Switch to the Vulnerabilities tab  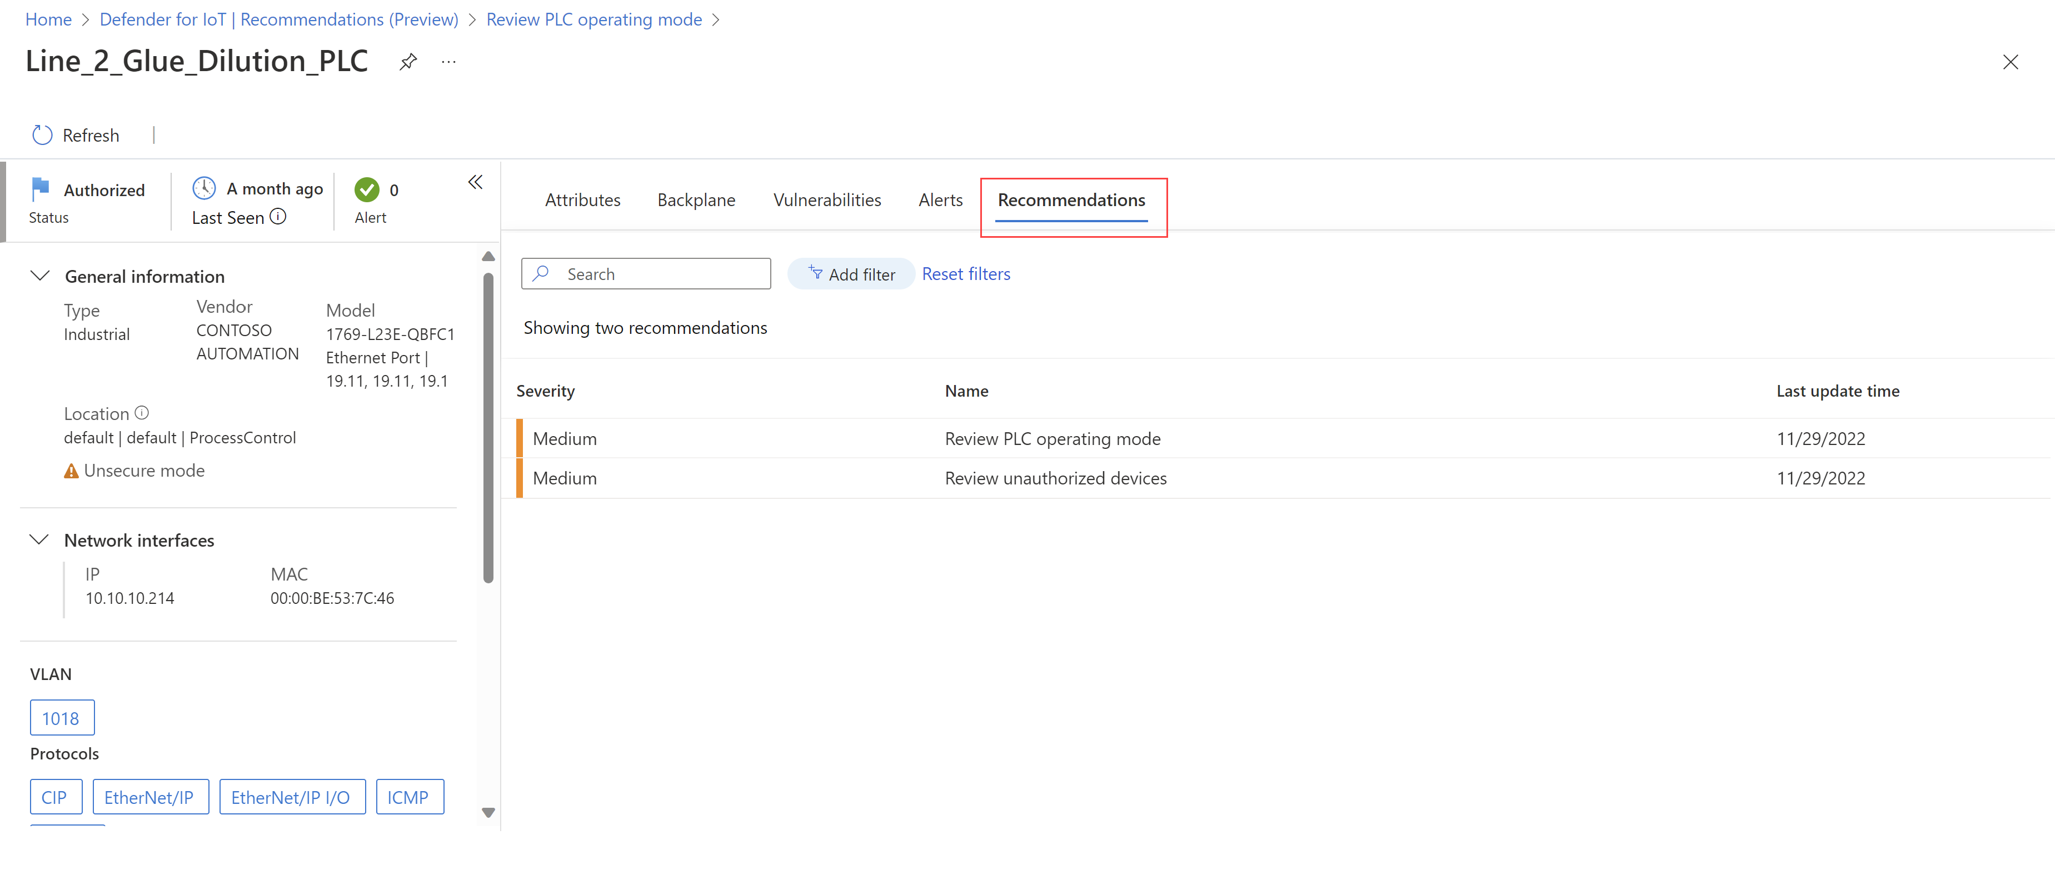tap(826, 200)
